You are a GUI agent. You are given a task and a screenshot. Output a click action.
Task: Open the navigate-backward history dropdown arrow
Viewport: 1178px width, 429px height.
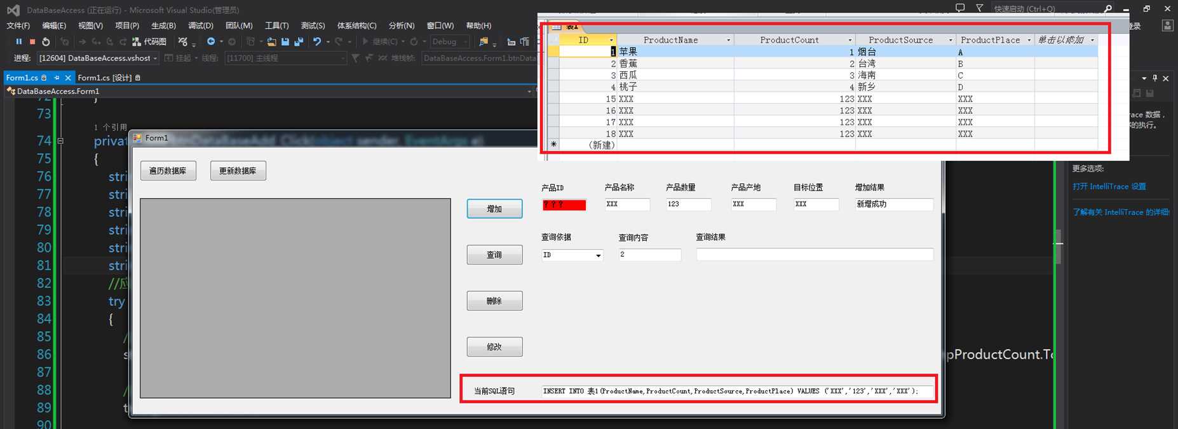tap(221, 41)
